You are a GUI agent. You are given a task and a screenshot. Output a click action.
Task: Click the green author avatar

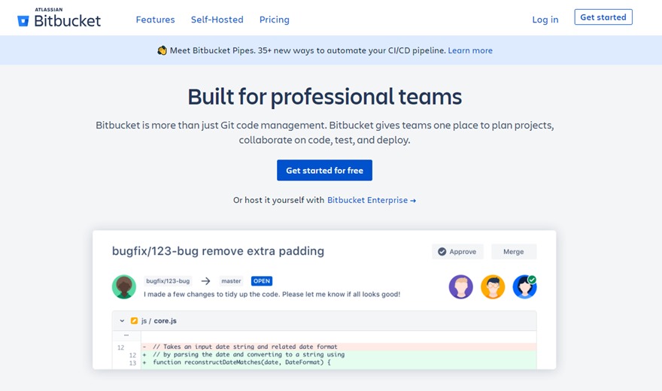coord(124,286)
